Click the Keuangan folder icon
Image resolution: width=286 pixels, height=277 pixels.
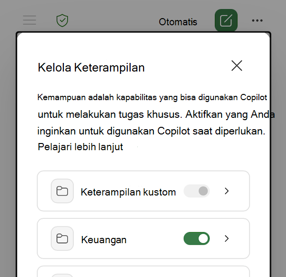(62, 238)
